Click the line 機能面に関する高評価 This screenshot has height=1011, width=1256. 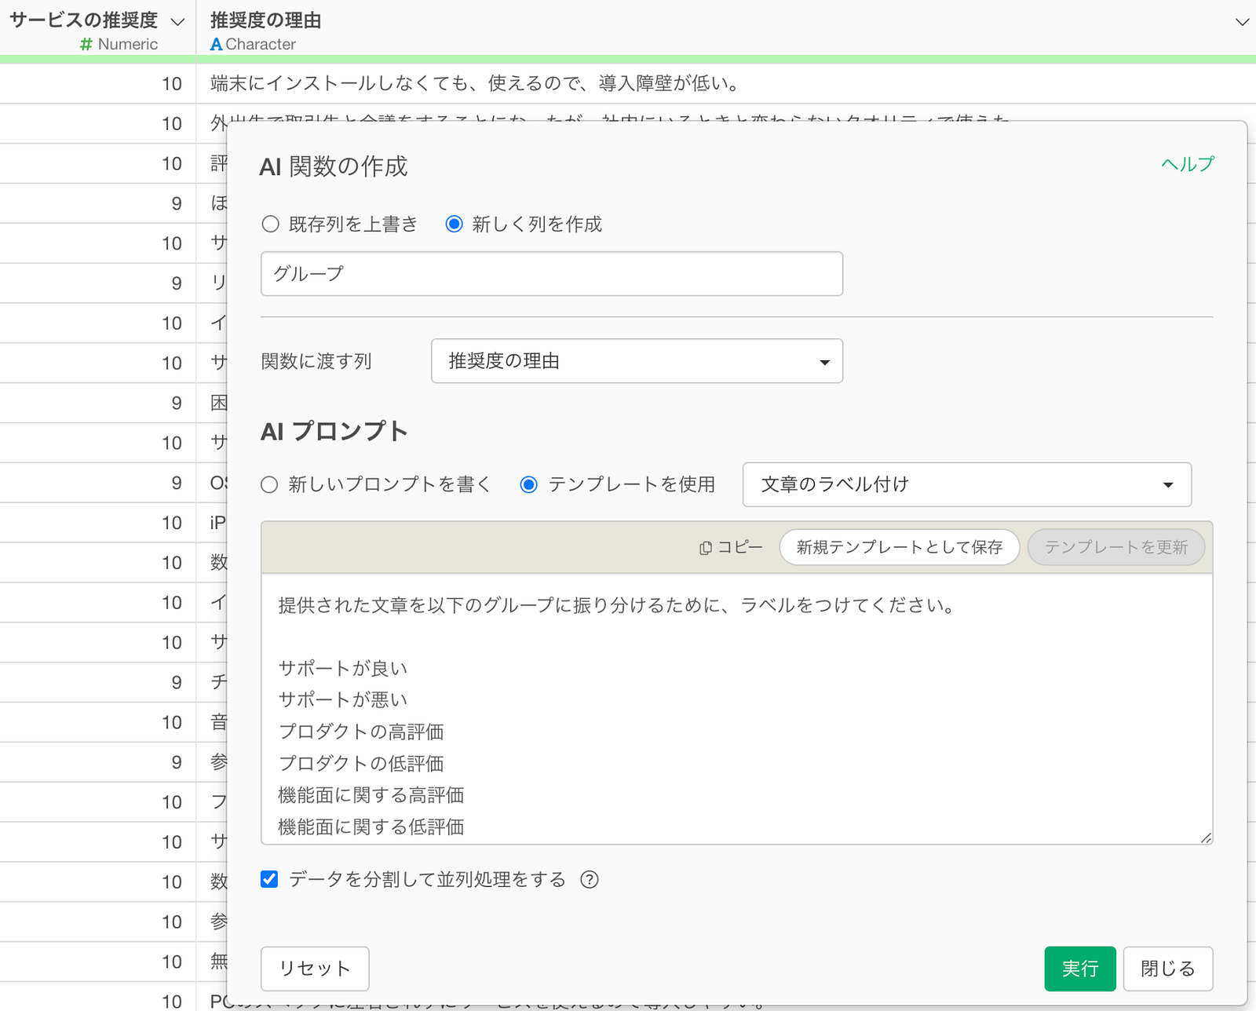[x=371, y=795]
